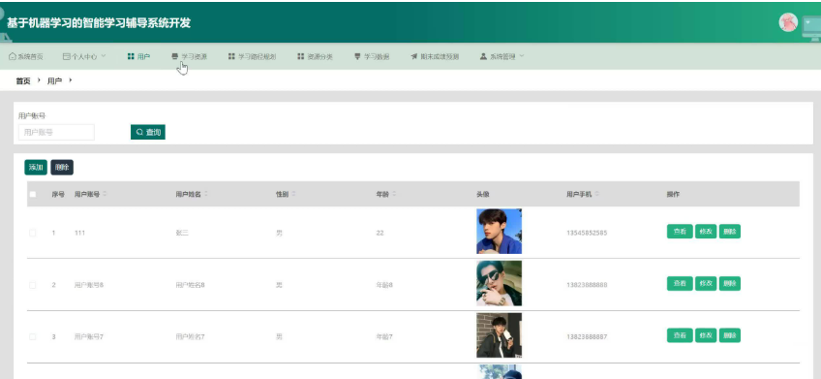The image size is (821, 379).
Task: Click phone number 13545852585
Action: point(587,233)
